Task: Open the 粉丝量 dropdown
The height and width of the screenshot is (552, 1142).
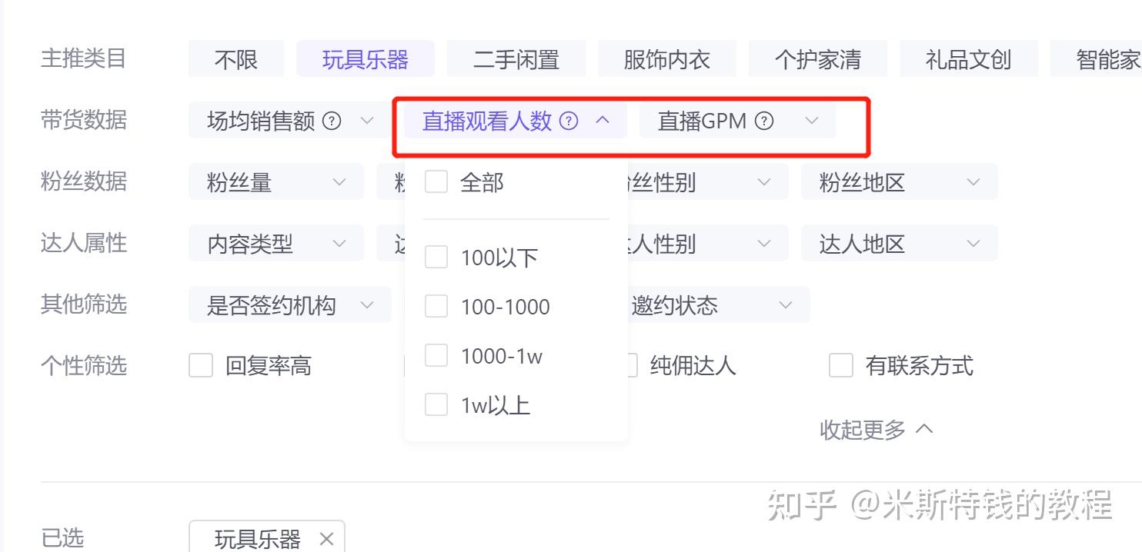Action: pyautogui.click(x=276, y=182)
